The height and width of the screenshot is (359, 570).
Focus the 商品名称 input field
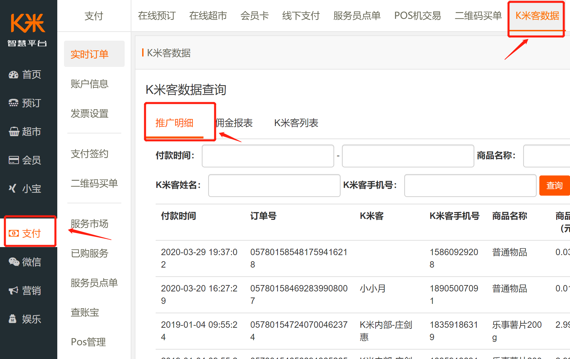546,156
